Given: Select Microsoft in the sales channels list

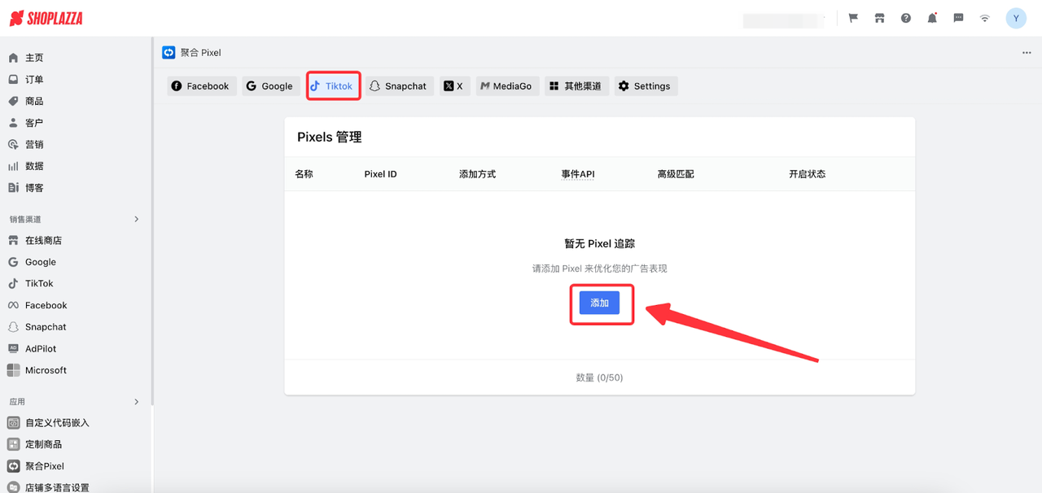Looking at the screenshot, I should click(x=45, y=370).
